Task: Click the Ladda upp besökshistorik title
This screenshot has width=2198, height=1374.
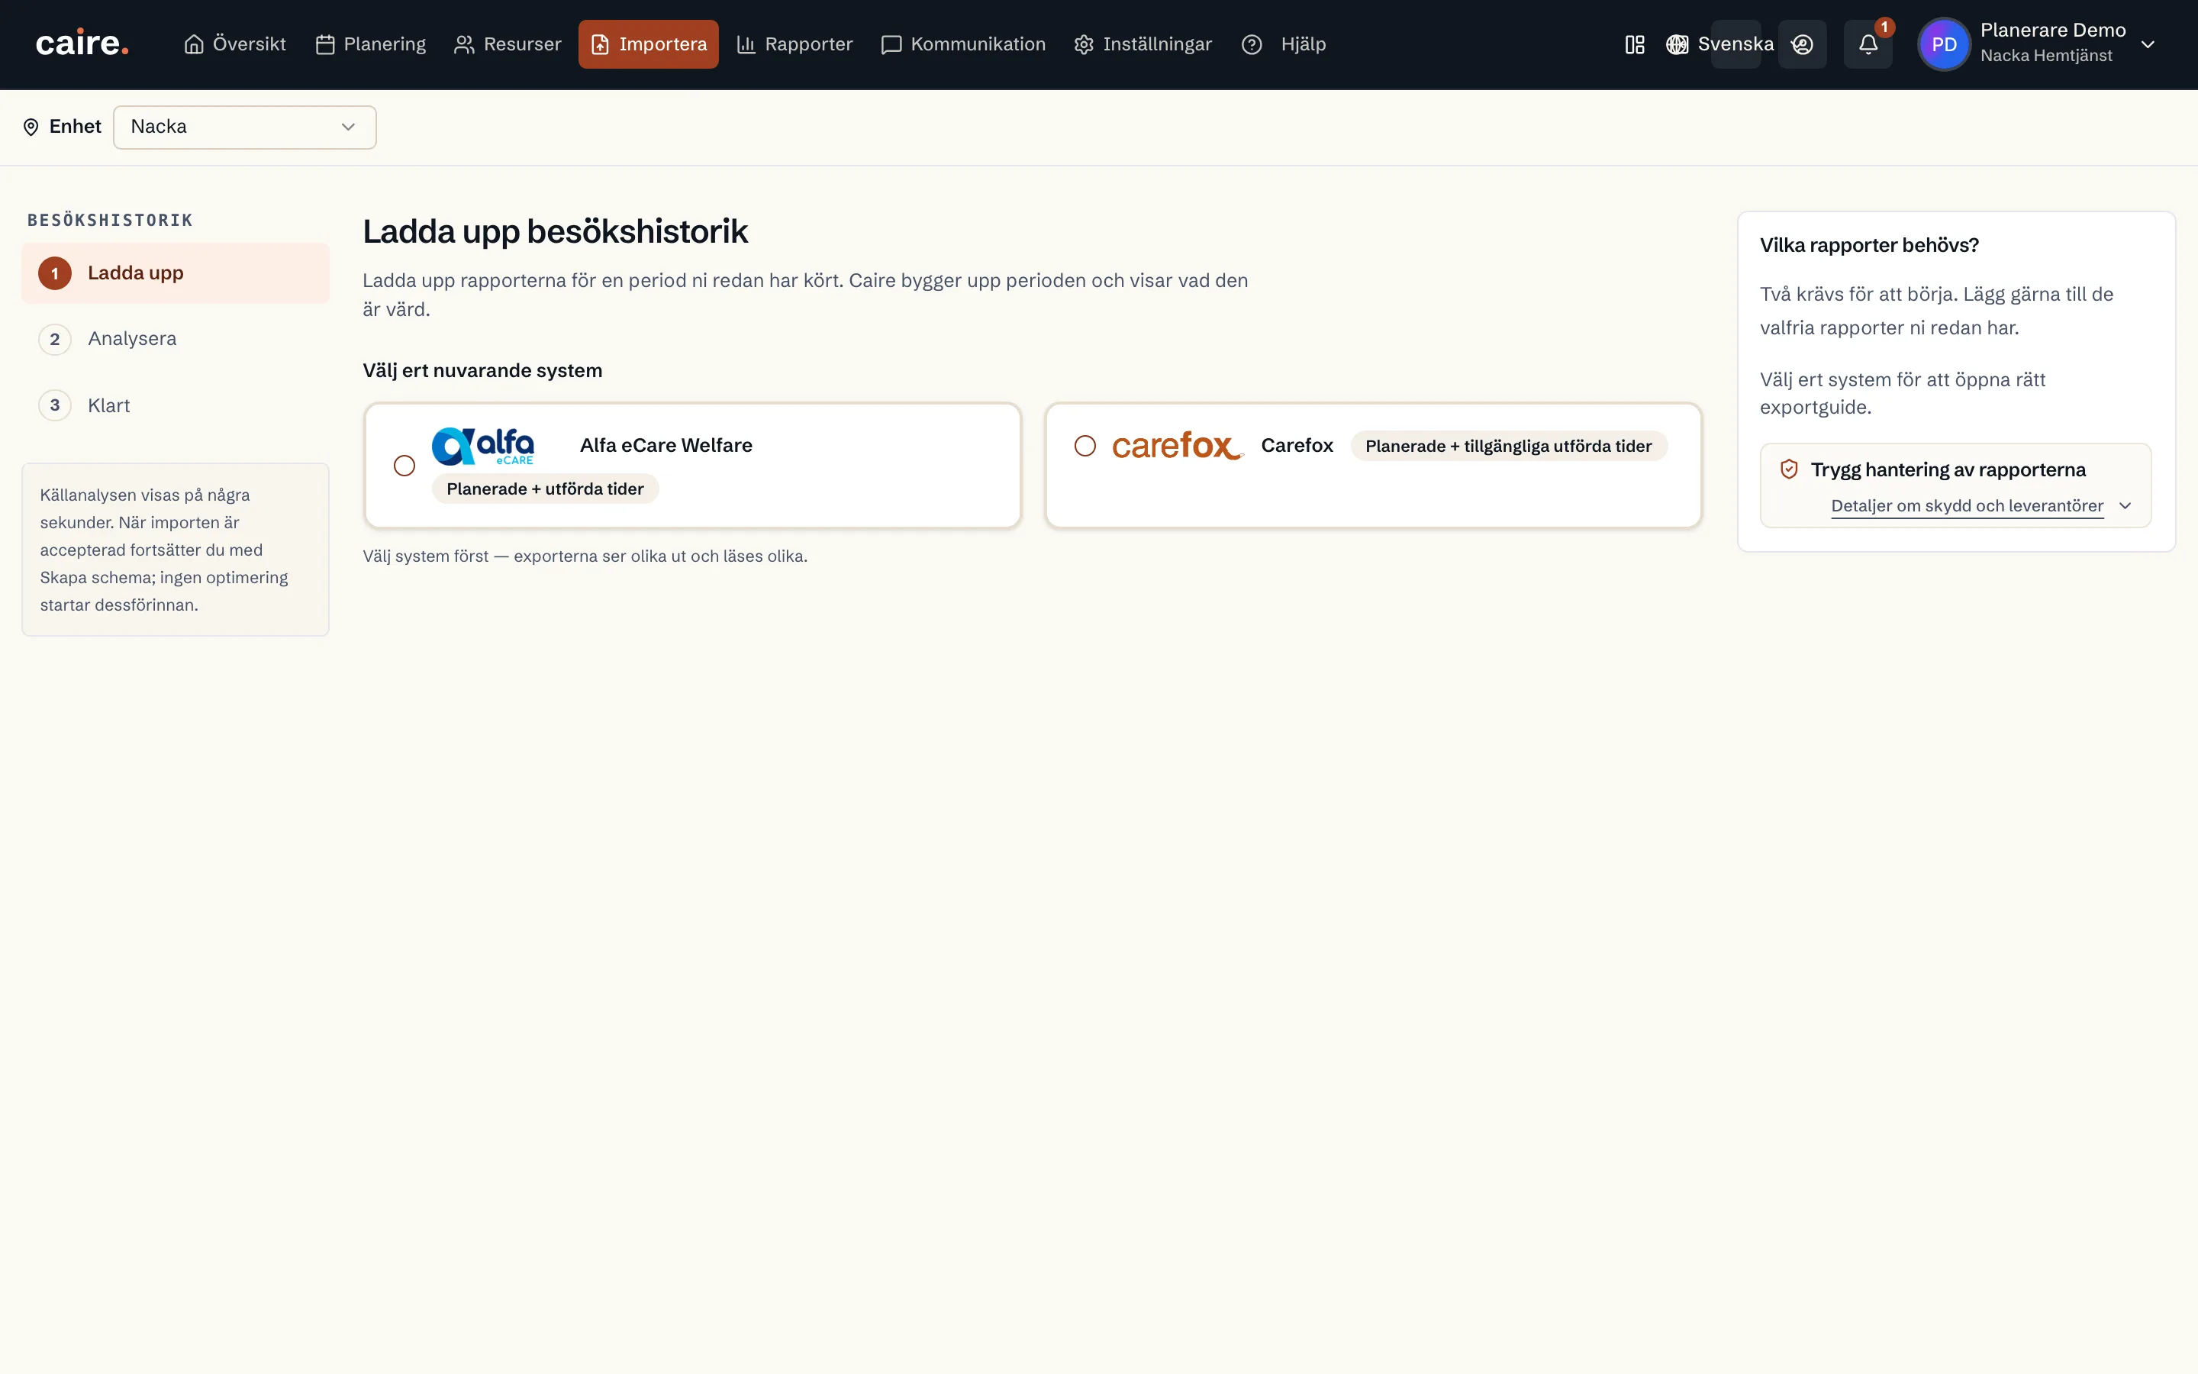Action: (x=555, y=232)
